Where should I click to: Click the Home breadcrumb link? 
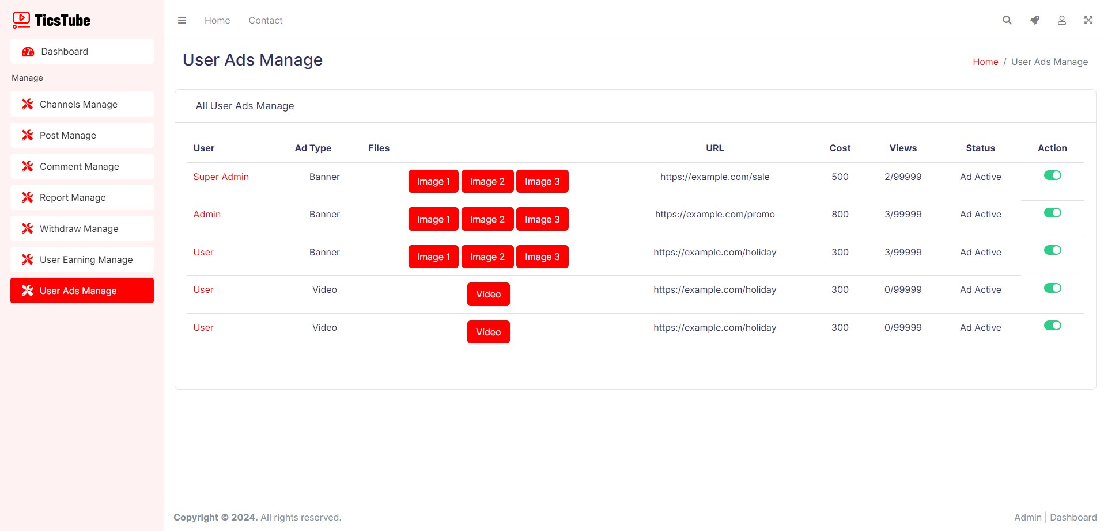985,62
